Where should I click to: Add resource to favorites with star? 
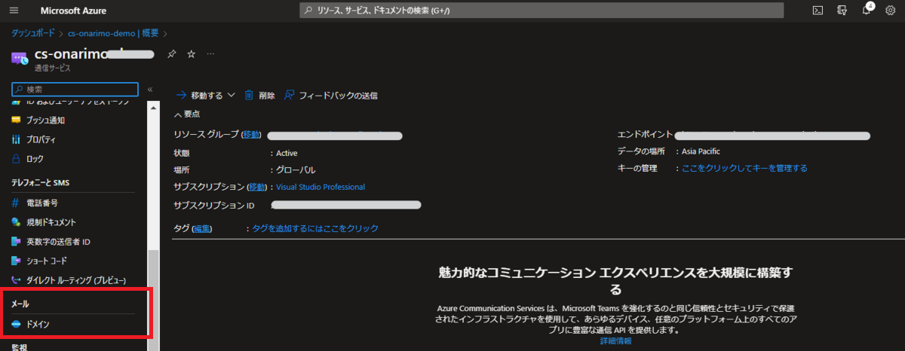pyautogui.click(x=191, y=54)
